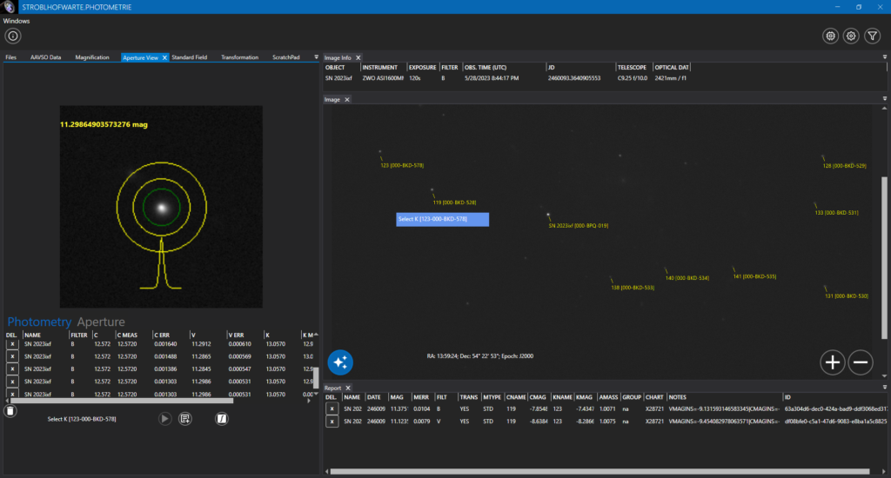891x478 pixels.
Task: Expand the Report panel dropdown arrow
Action: pos(883,388)
